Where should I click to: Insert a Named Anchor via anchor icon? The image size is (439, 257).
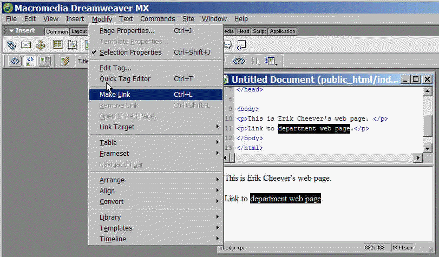[40, 45]
